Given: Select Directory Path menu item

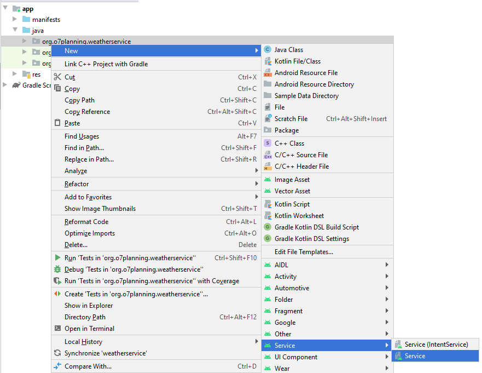Looking at the screenshot, I should point(156,317).
